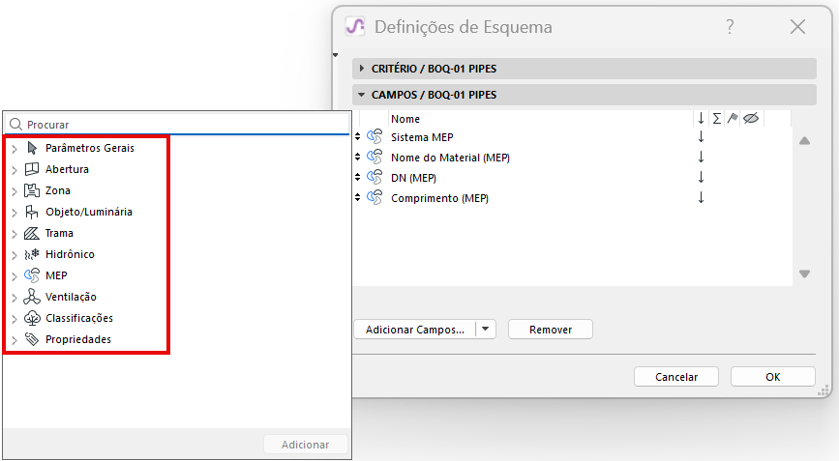Click the Procurar search field

178,124
